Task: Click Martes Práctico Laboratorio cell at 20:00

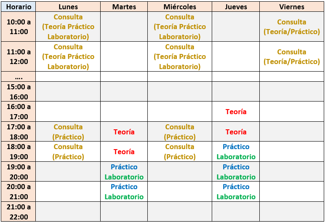Action: (124, 192)
